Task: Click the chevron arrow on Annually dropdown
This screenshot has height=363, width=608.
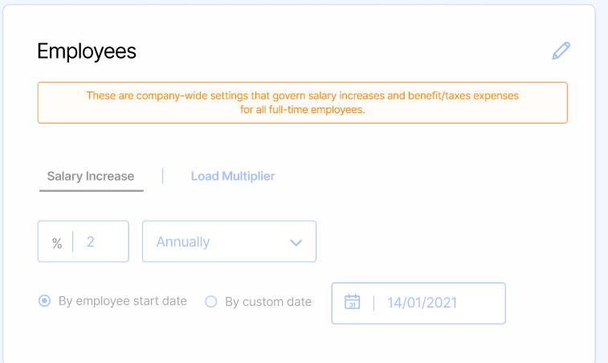Action: 296,243
